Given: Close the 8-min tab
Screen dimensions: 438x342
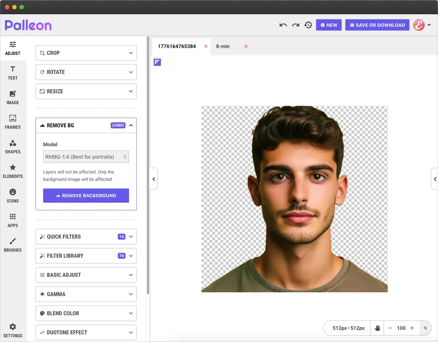Looking at the screenshot, I should pyautogui.click(x=246, y=46).
